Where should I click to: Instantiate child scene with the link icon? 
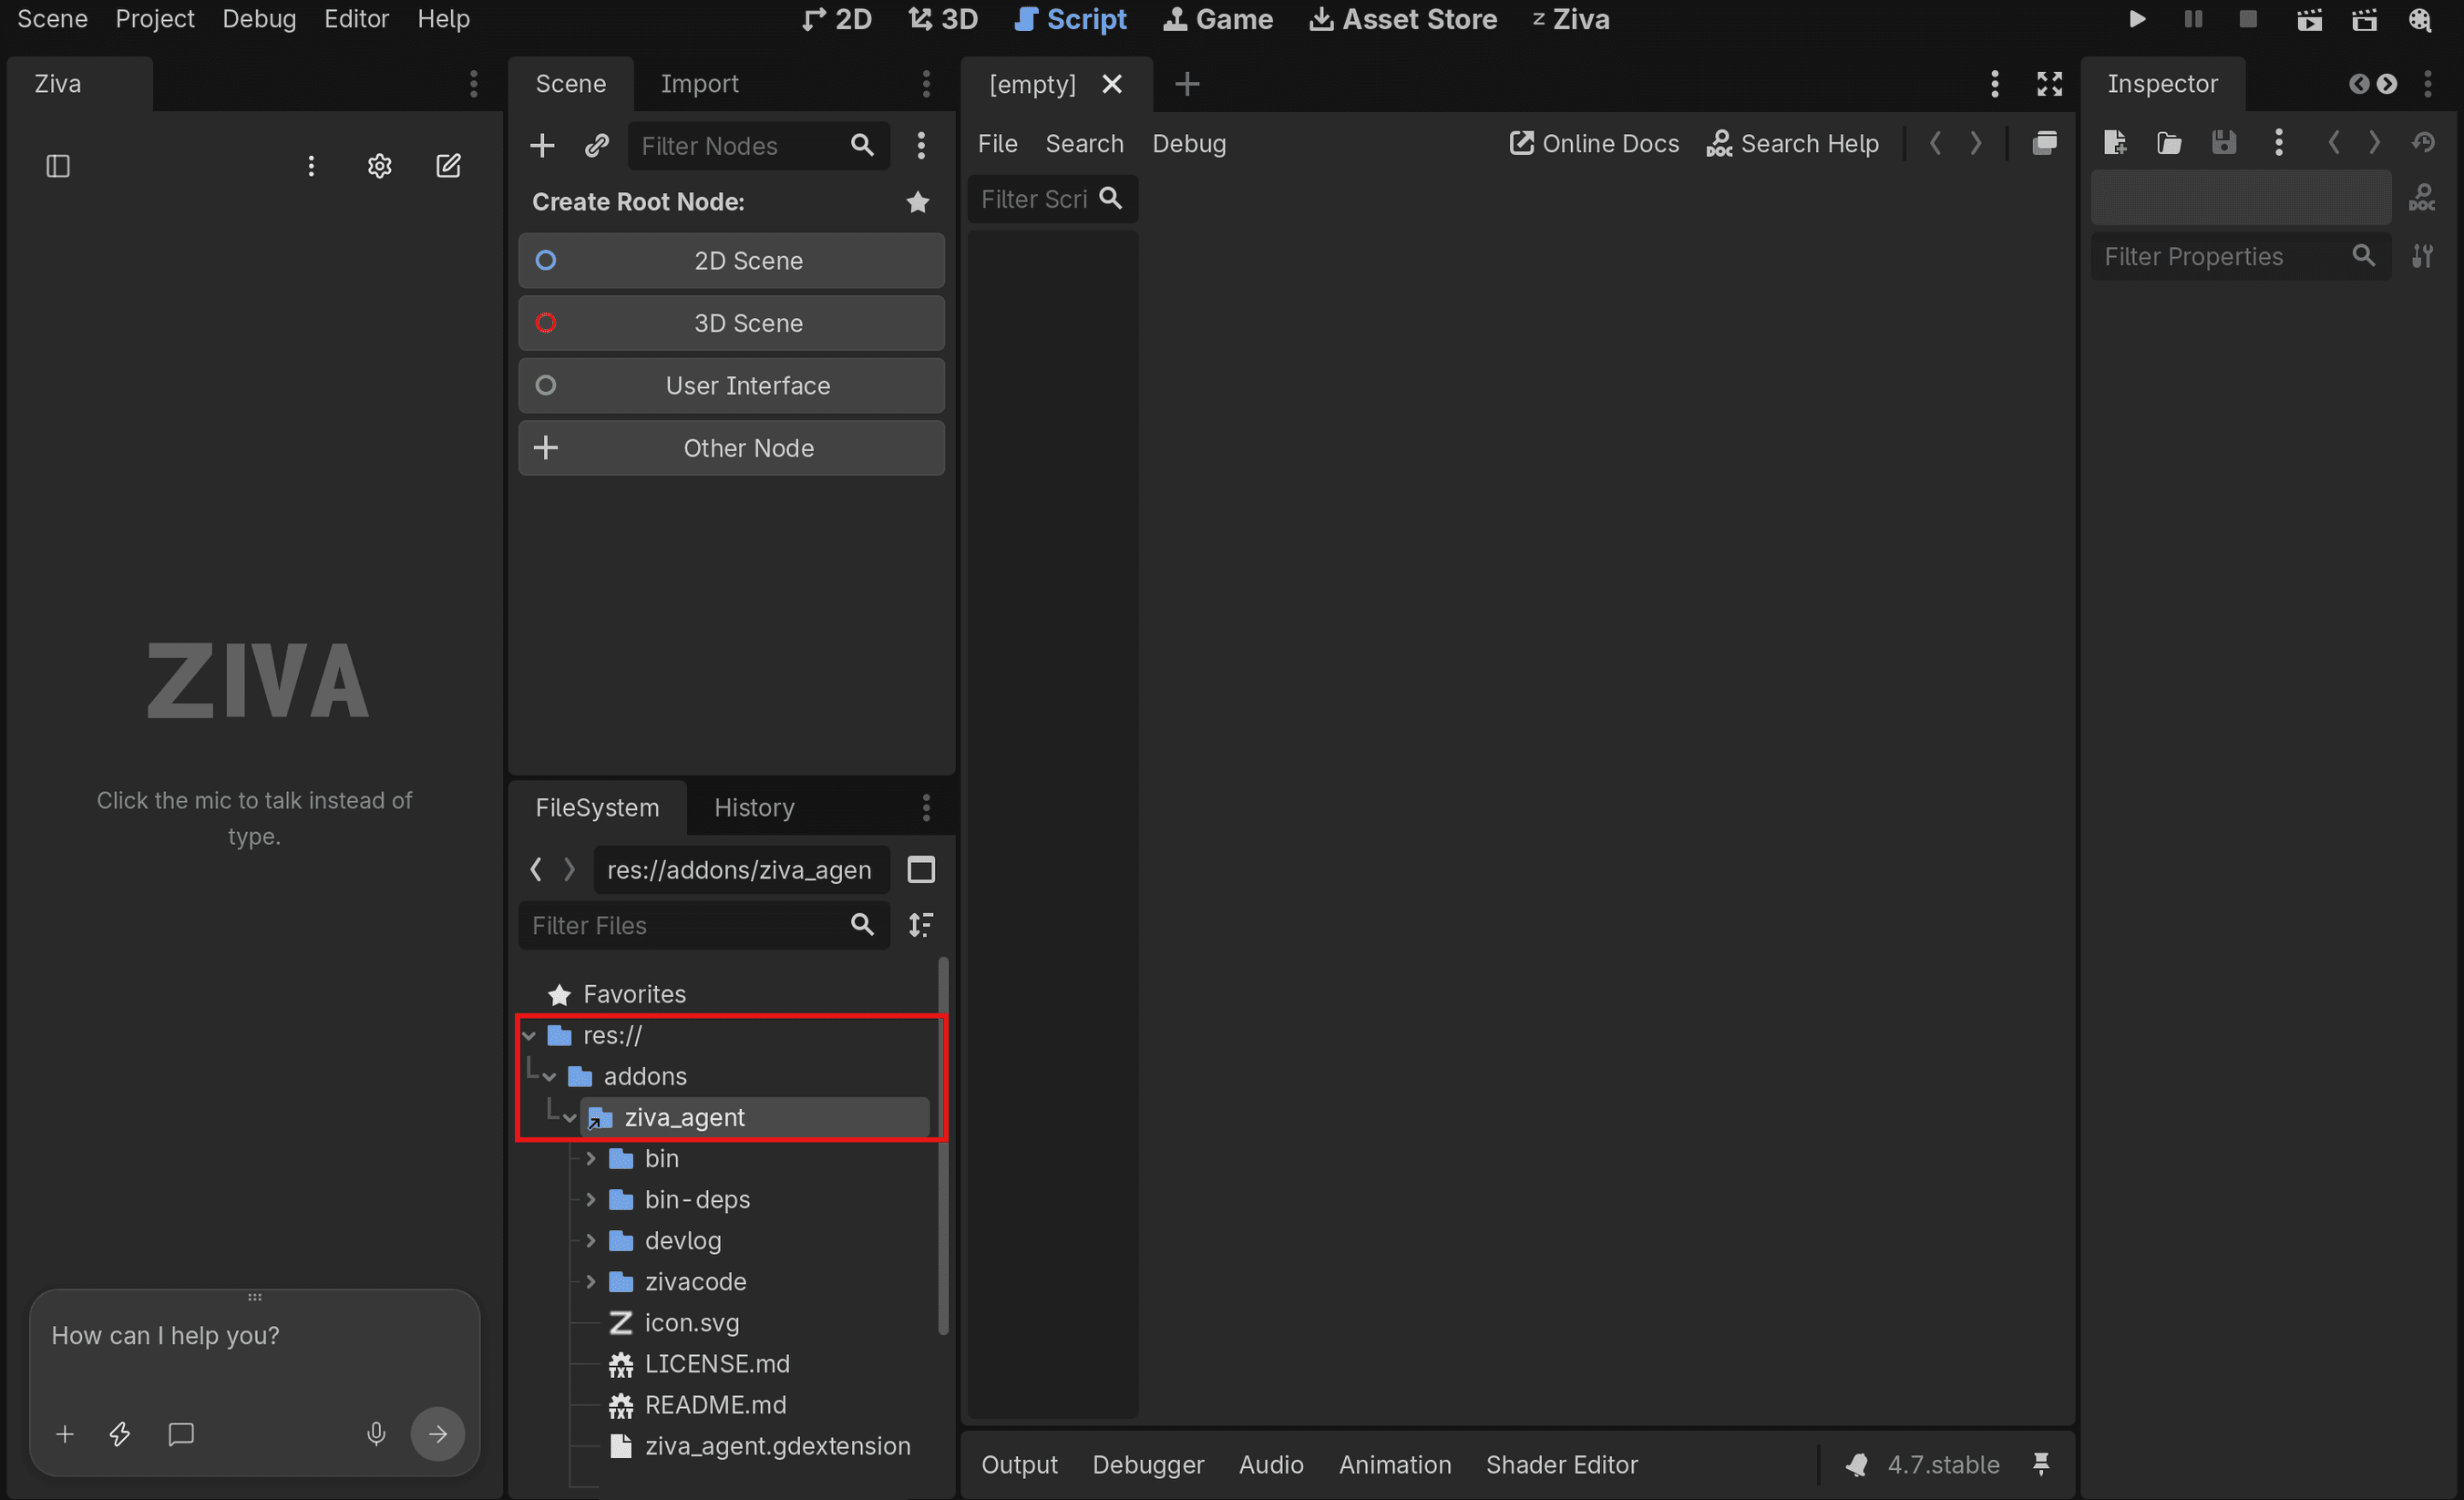[x=597, y=146]
